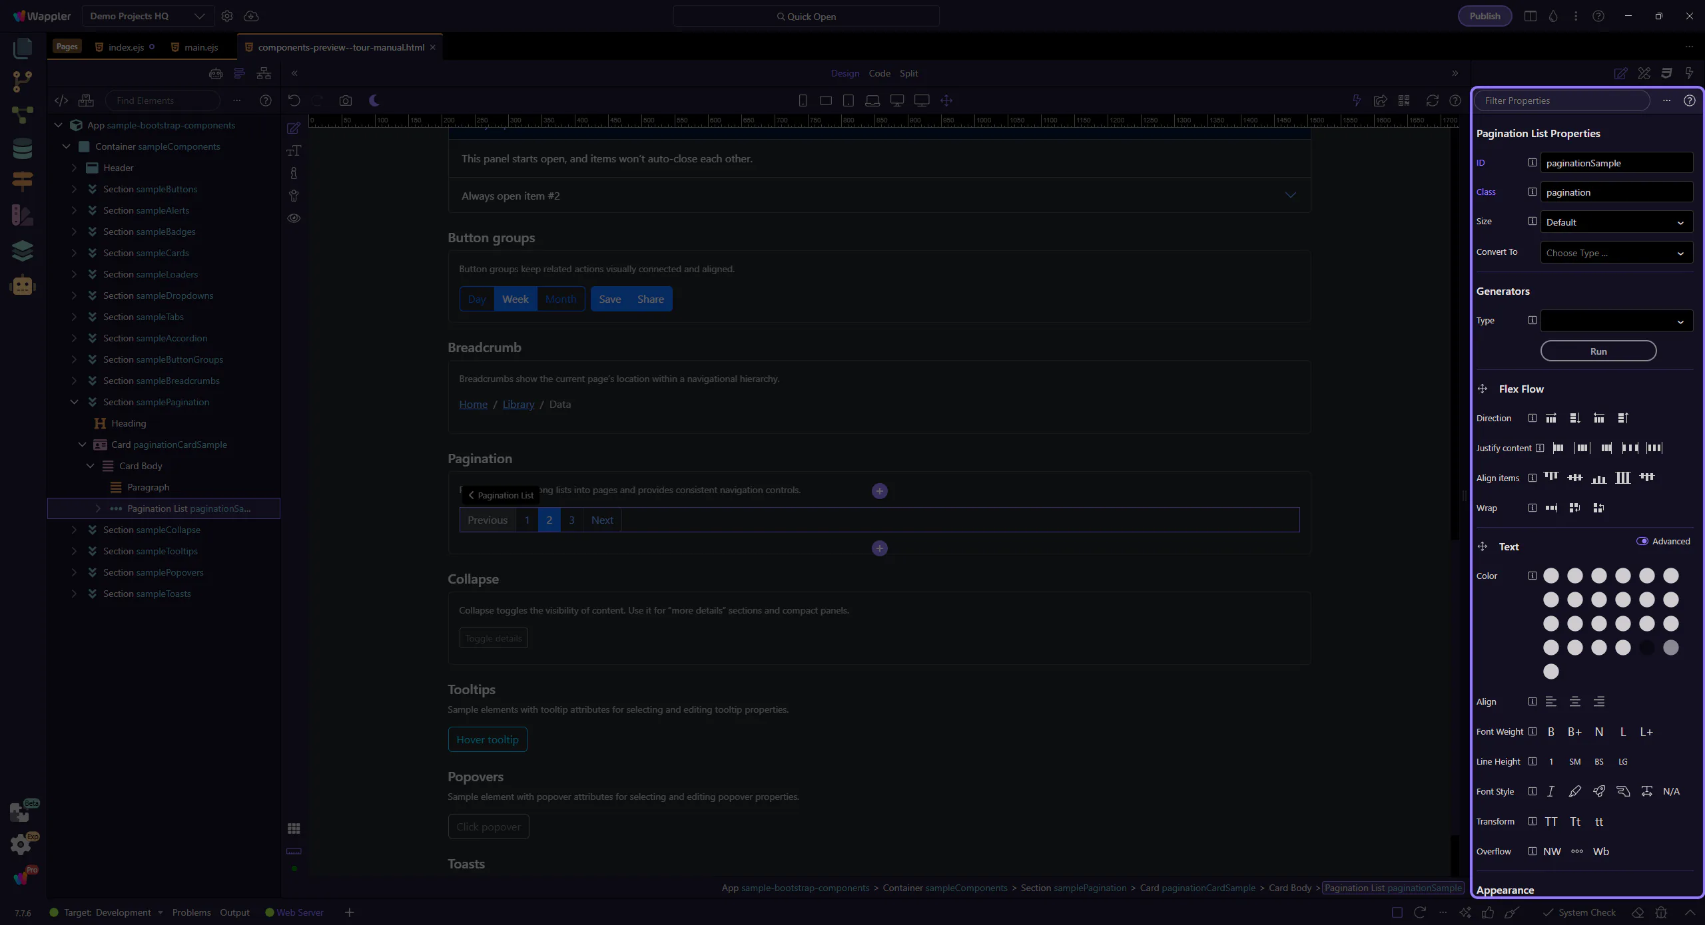Select the mobile phone viewport size icon
This screenshot has width=1705, height=925.
pos(803,100)
